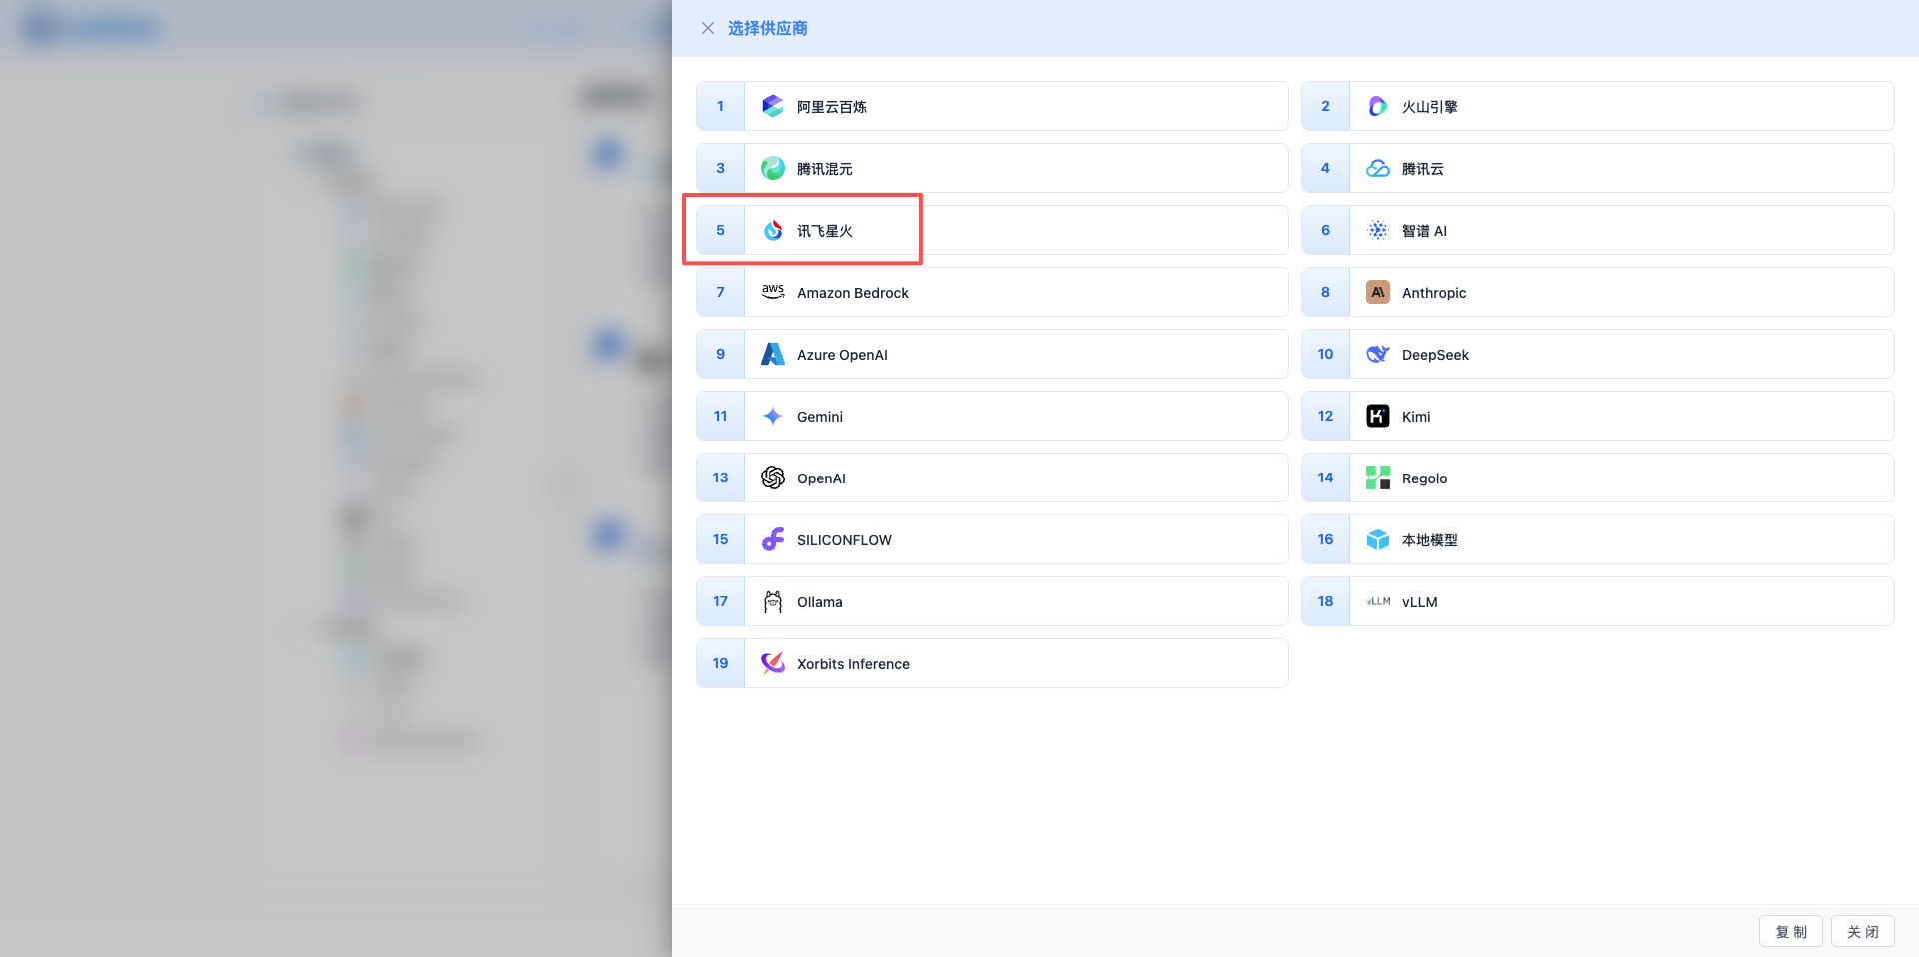Screen dimensions: 1919x957
Task: Click the 腾讯混元 green sphere icon
Action: click(x=772, y=168)
